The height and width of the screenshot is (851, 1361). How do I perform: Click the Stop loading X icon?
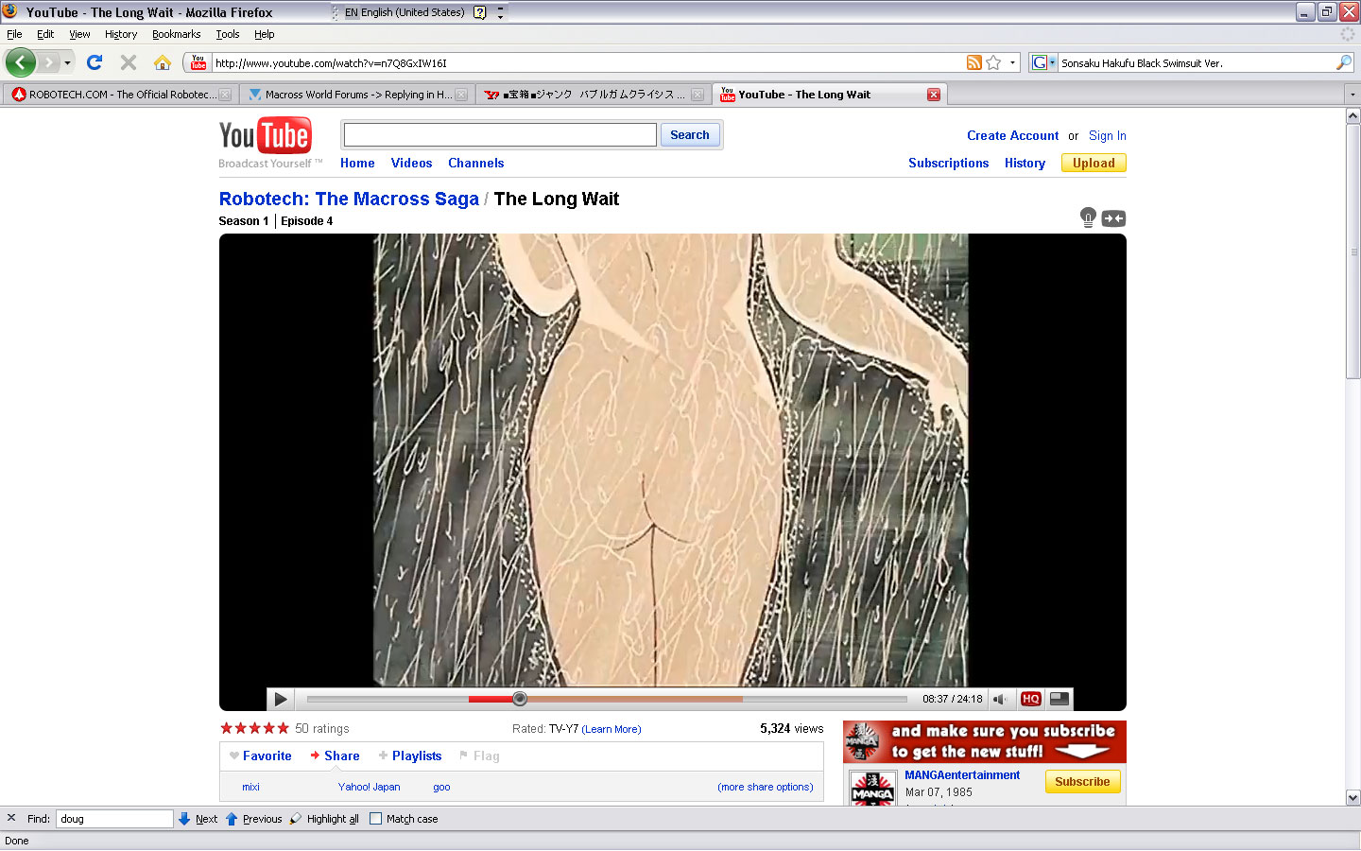129,62
